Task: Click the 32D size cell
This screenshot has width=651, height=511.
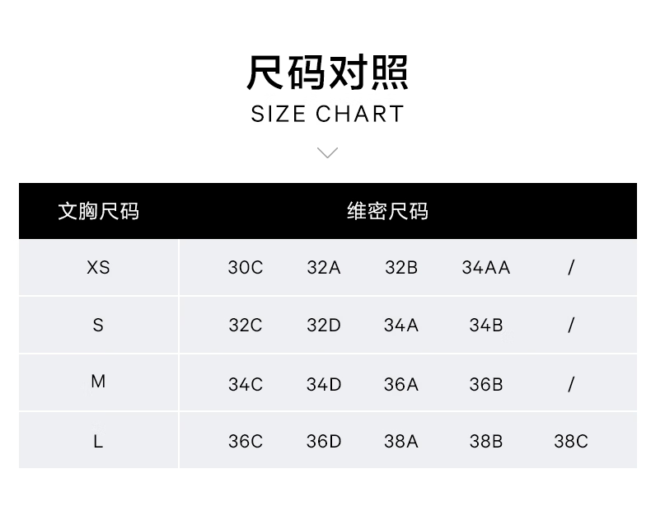Action: point(324,325)
